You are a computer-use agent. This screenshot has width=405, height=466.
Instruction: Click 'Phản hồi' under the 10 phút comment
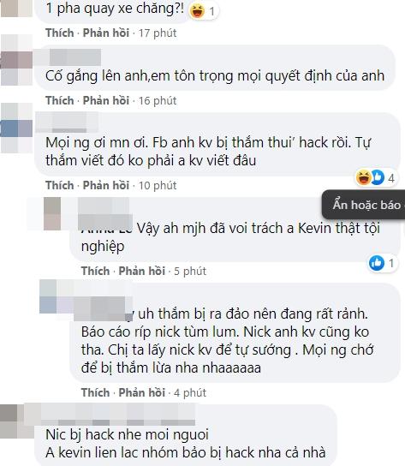(x=106, y=185)
